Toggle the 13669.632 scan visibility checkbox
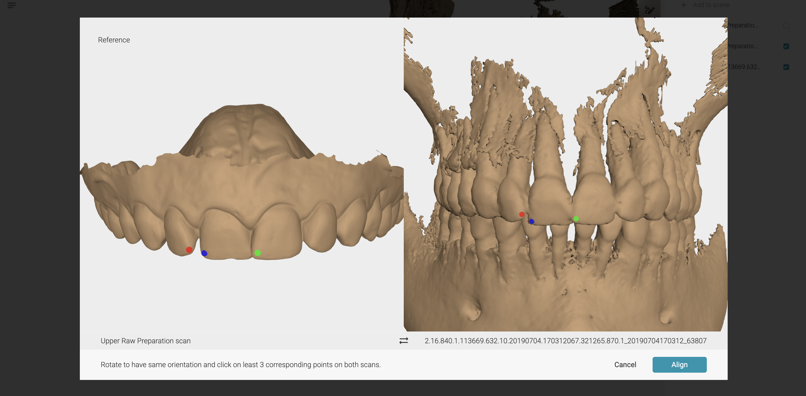Image resolution: width=806 pixels, height=396 pixels. (x=786, y=67)
